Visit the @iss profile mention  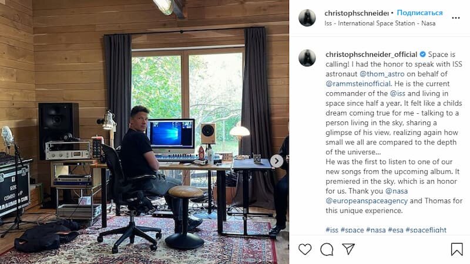(398, 93)
